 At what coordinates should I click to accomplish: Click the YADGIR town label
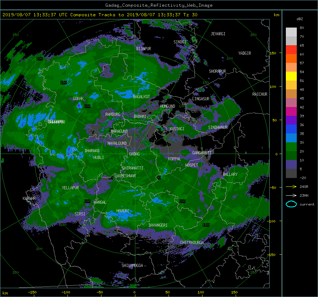[245, 53]
